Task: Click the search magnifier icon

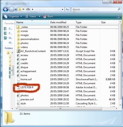Action: (119, 9)
